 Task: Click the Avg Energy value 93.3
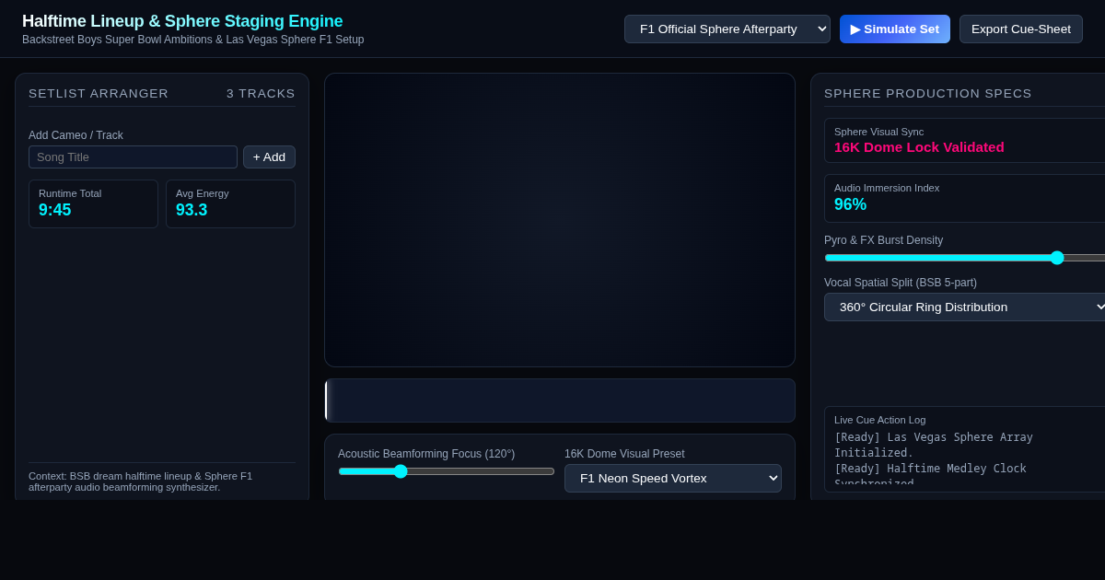tap(192, 210)
